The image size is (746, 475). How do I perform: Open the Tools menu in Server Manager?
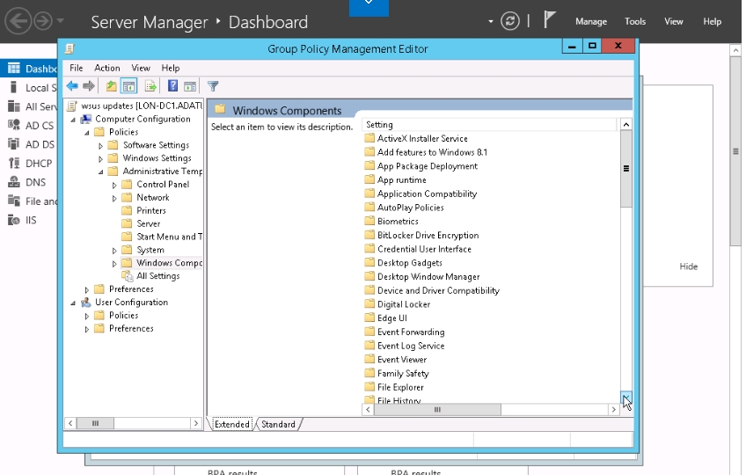coord(634,21)
